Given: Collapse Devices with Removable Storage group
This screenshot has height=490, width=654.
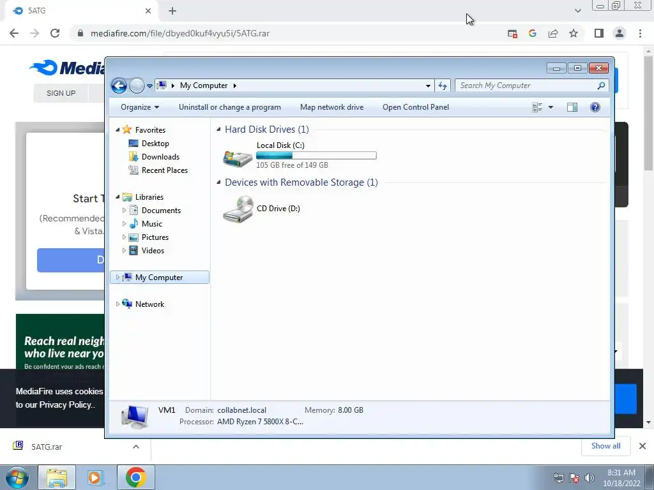Looking at the screenshot, I should 218,182.
